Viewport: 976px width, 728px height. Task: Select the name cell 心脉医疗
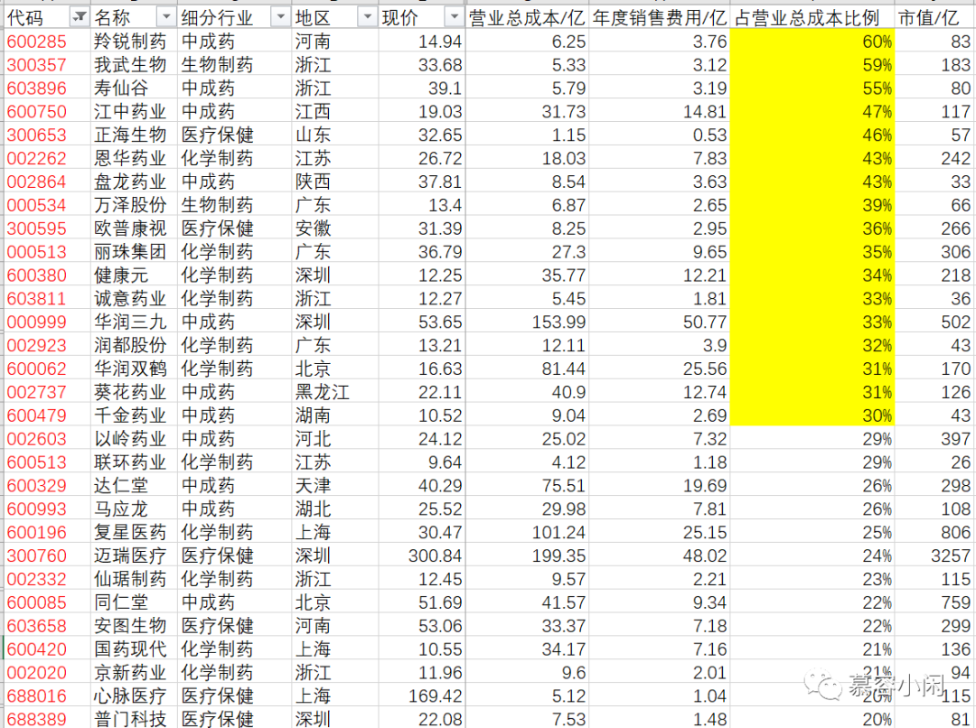click(134, 696)
